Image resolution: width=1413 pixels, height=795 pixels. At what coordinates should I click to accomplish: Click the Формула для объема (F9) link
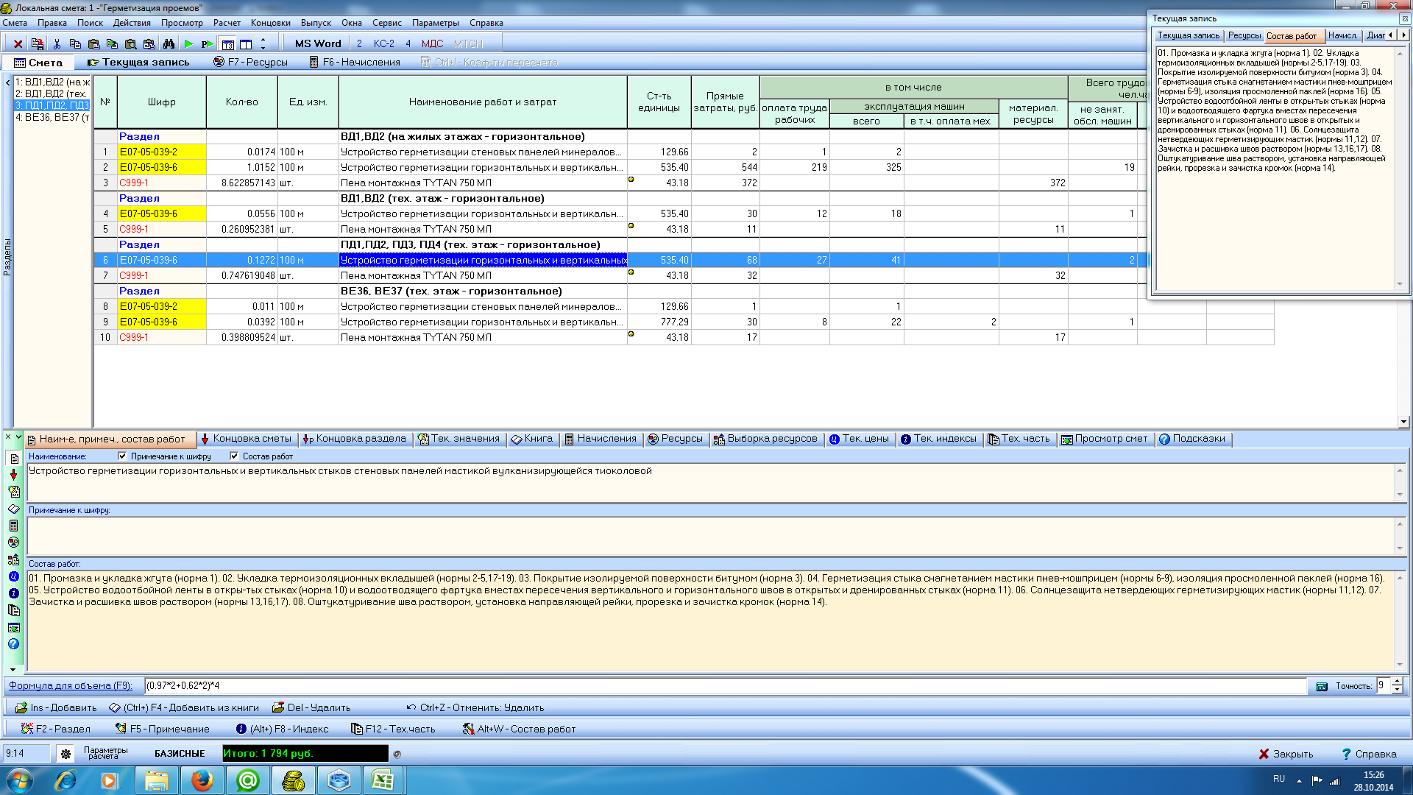click(71, 685)
